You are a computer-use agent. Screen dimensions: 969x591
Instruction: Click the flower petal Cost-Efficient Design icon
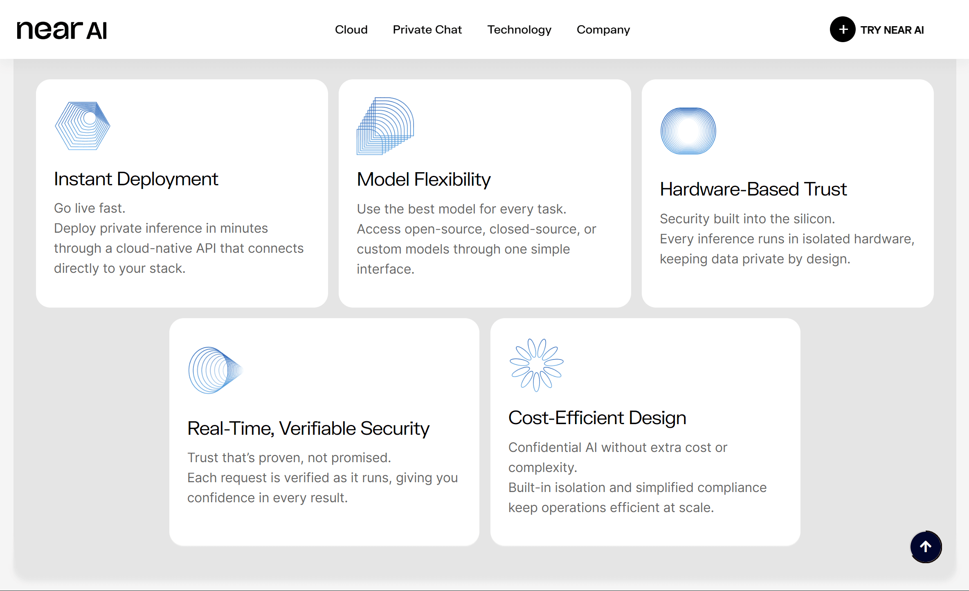click(536, 365)
